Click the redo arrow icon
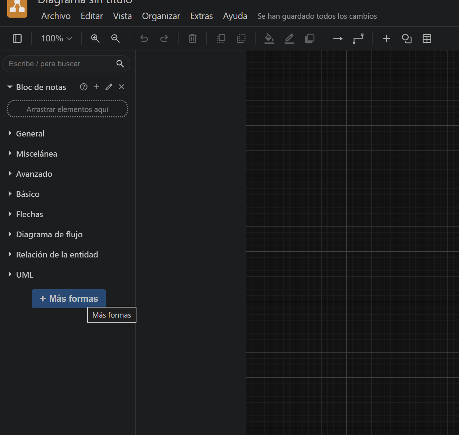This screenshot has height=435, width=459. [x=164, y=39]
